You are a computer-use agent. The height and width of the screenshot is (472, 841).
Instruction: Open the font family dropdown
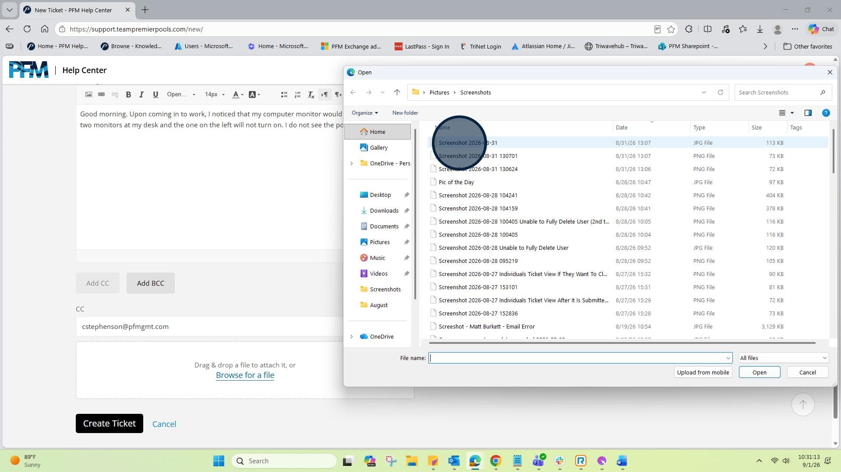(x=181, y=94)
